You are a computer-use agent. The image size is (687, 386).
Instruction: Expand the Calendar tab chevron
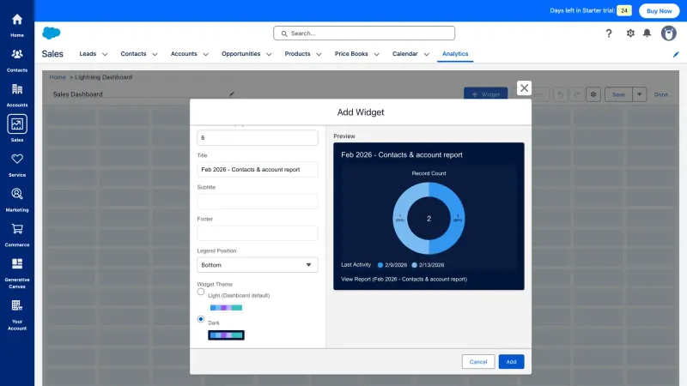(x=426, y=54)
